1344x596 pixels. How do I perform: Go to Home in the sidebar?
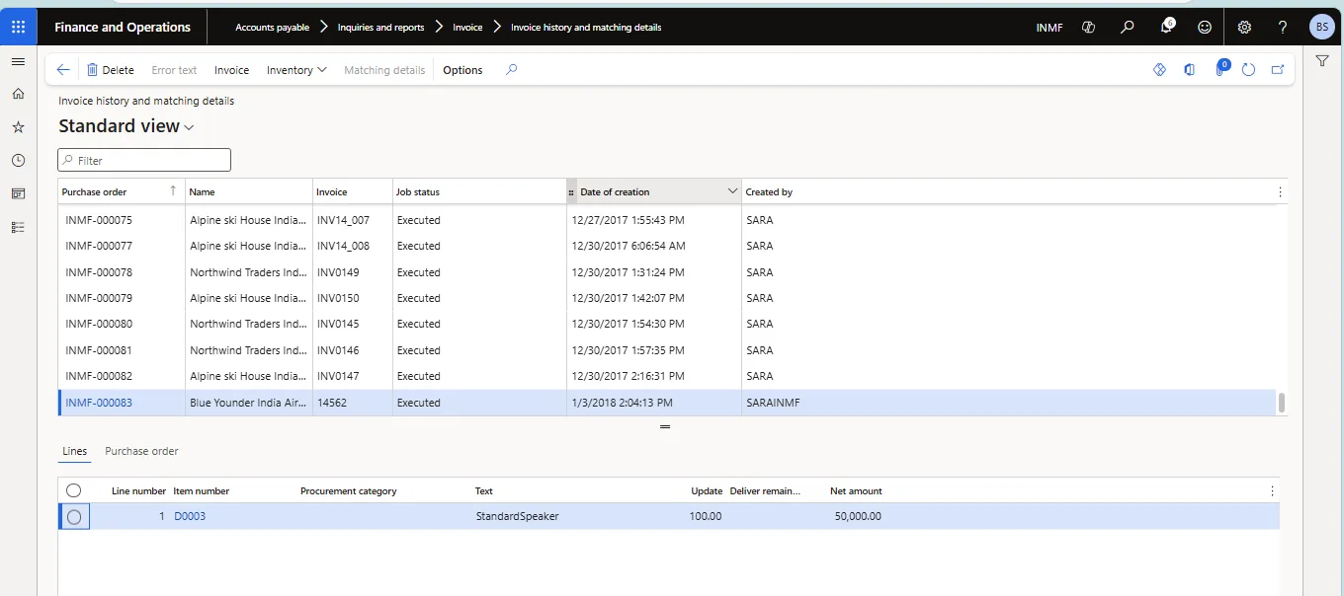(x=18, y=94)
